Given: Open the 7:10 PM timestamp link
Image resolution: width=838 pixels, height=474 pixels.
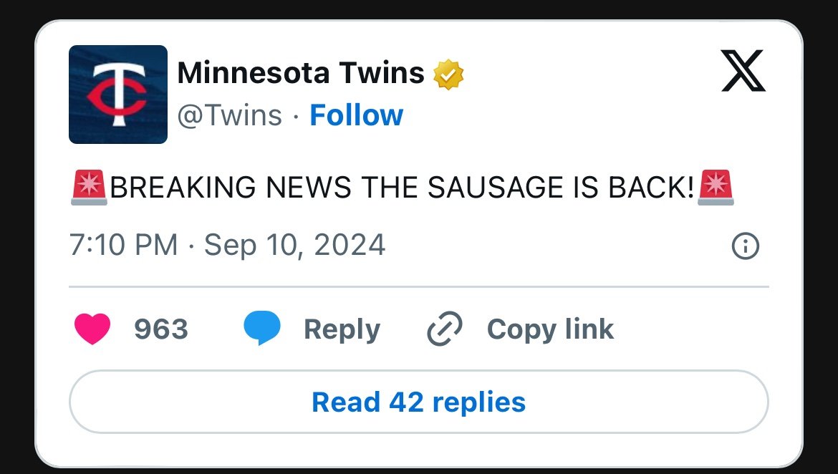Looking at the screenshot, I should pyautogui.click(x=123, y=246).
